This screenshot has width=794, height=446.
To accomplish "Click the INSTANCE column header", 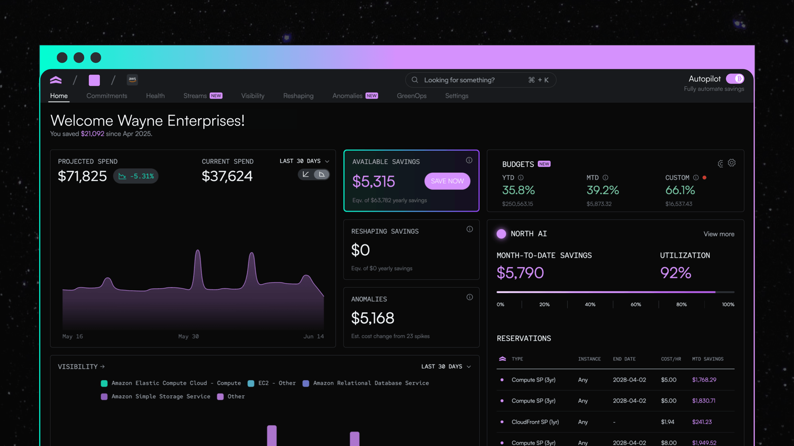I will (x=589, y=359).
